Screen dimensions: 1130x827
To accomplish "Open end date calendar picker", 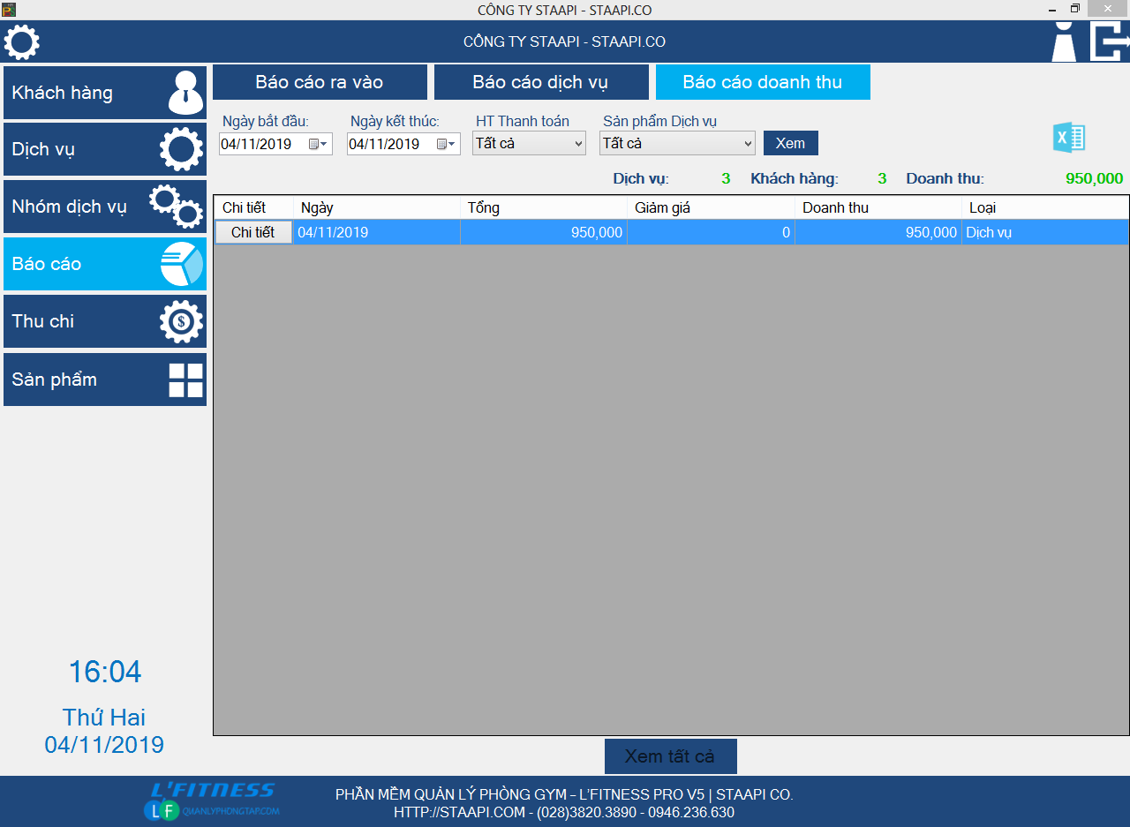I will (x=446, y=144).
